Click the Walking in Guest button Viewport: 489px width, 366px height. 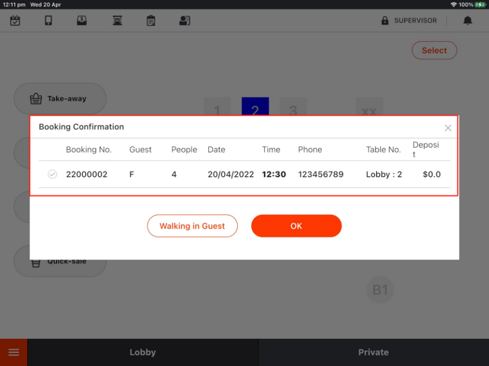[192, 226]
